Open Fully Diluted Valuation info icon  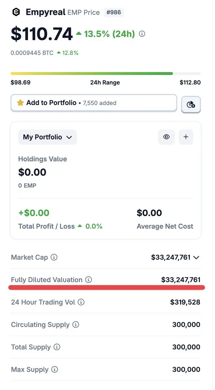88,279
